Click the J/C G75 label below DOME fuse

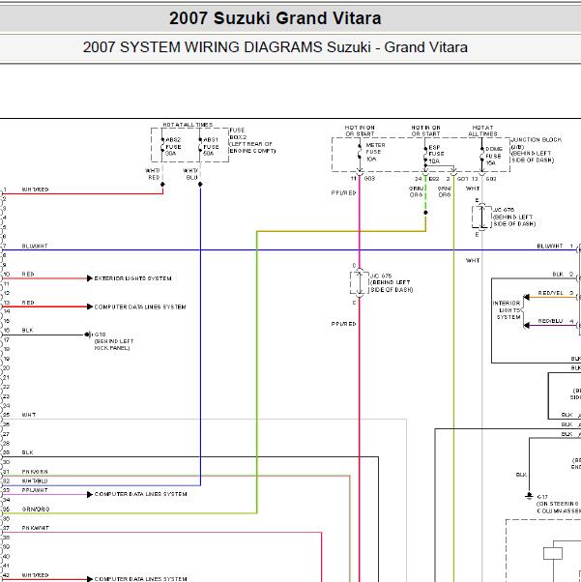(x=514, y=217)
